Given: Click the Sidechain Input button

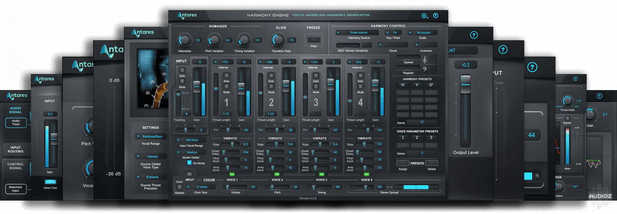Looking at the screenshot, I should 15,189.
